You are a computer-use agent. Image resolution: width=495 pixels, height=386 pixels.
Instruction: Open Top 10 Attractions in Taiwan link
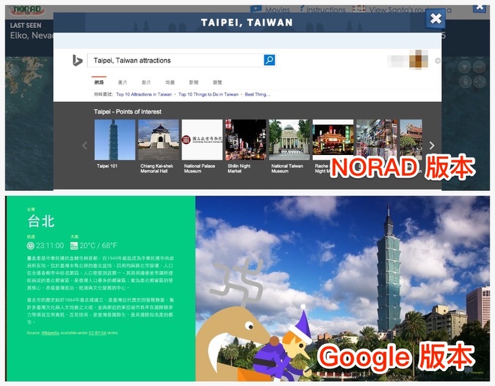point(144,94)
